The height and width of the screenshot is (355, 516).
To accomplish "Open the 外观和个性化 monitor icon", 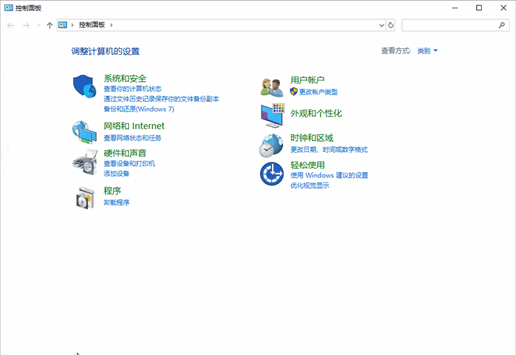I will (273, 116).
